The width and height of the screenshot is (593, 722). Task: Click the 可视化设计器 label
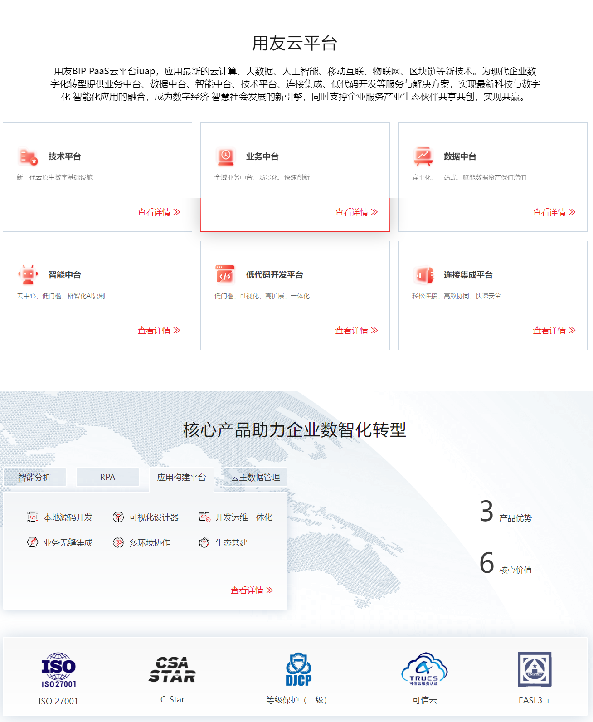tap(154, 517)
